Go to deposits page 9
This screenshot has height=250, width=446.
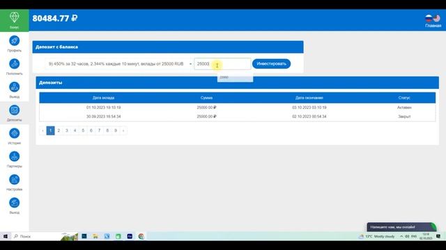pyautogui.click(x=116, y=131)
